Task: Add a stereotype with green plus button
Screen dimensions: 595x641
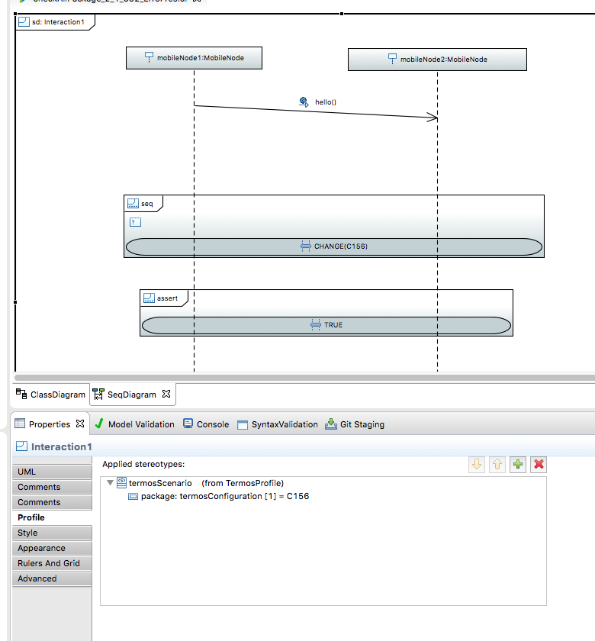Action: click(x=518, y=465)
